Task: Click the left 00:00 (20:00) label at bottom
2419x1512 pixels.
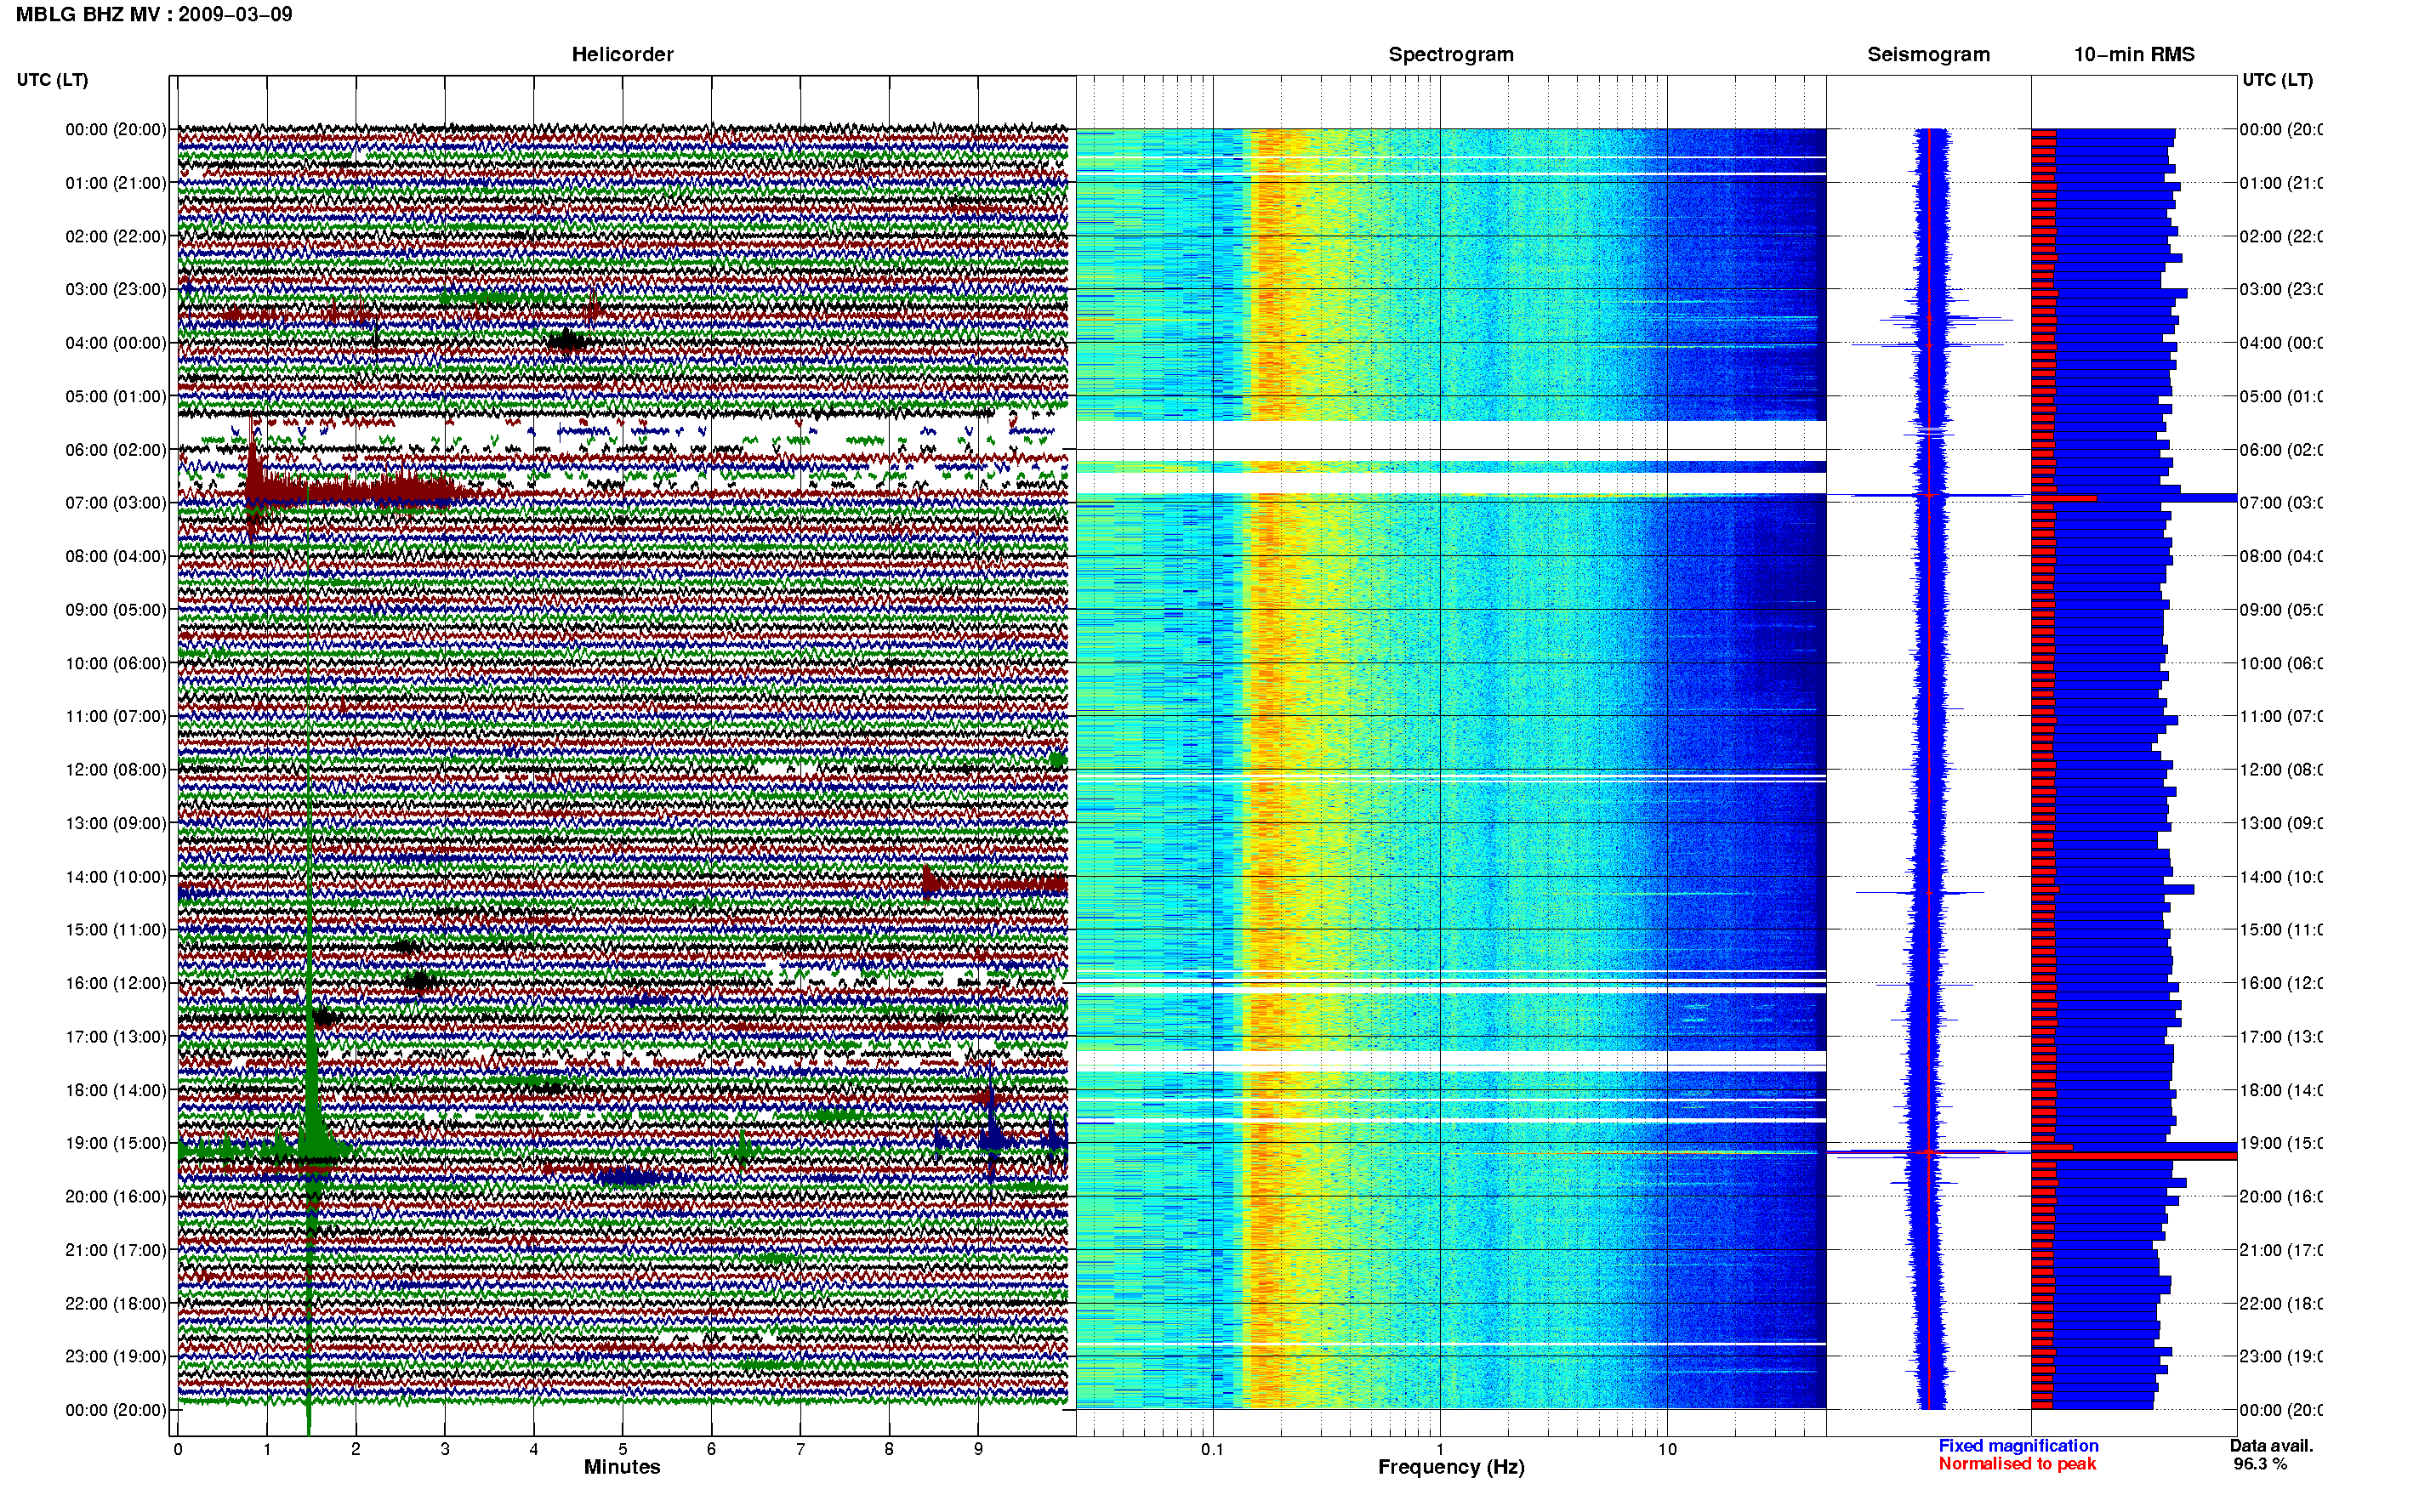Action: click(x=116, y=1410)
